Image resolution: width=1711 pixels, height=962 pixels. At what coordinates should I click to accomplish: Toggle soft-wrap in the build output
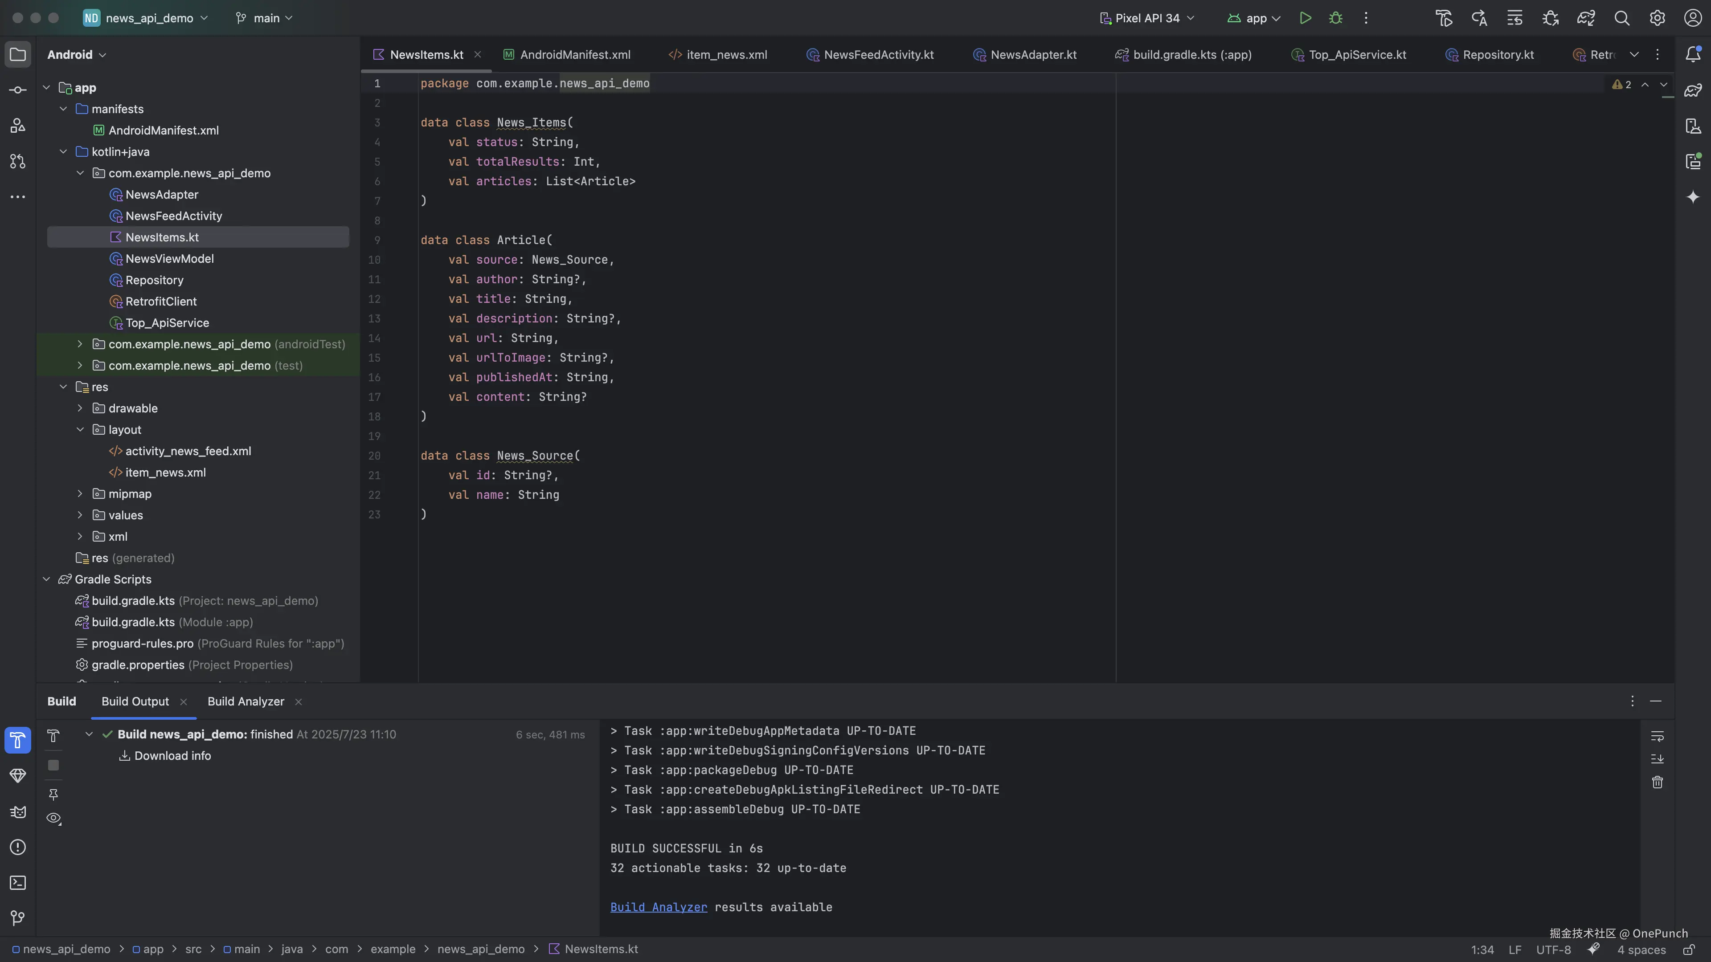(x=1657, y=736)
